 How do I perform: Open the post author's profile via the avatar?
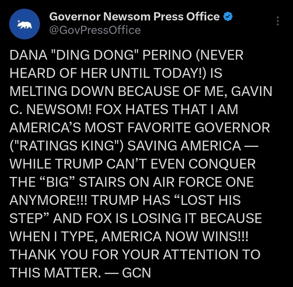[25, 24]
